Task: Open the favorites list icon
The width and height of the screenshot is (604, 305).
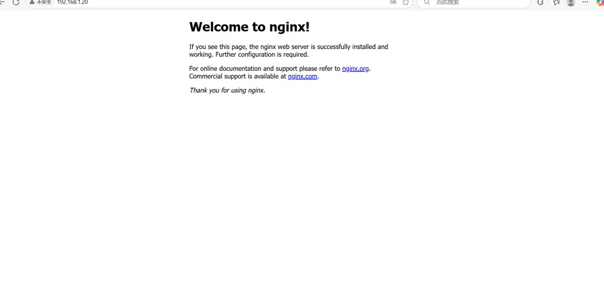Action: (556, 2)
